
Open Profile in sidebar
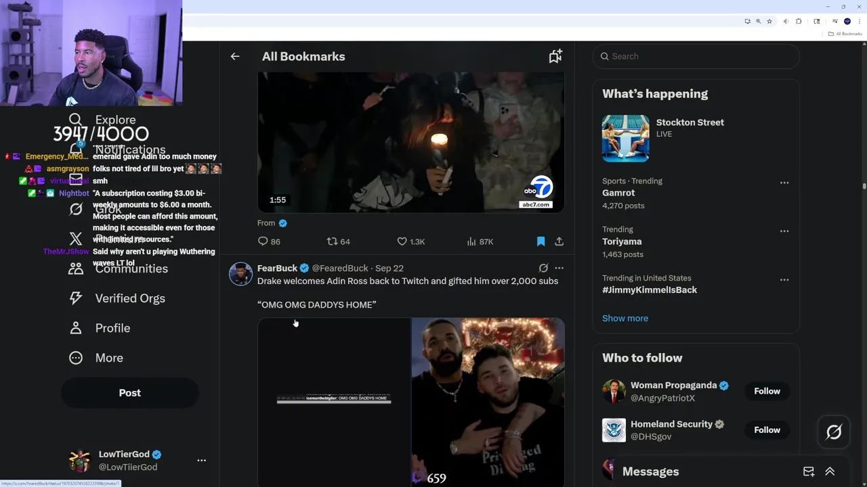click(x=100, y=328)
